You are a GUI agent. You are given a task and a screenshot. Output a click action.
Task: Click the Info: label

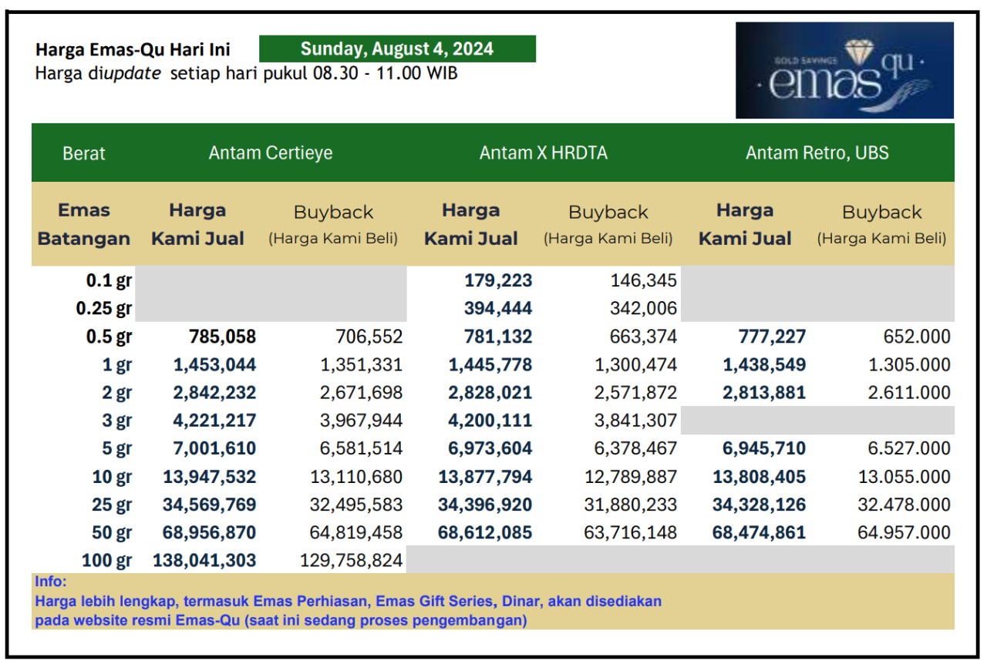pos(51,582)
